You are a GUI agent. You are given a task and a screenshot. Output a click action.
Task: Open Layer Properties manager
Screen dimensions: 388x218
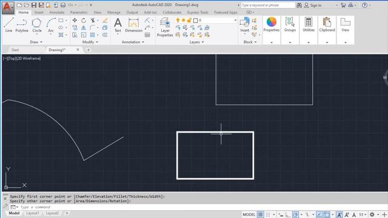[x=165, y=27]
